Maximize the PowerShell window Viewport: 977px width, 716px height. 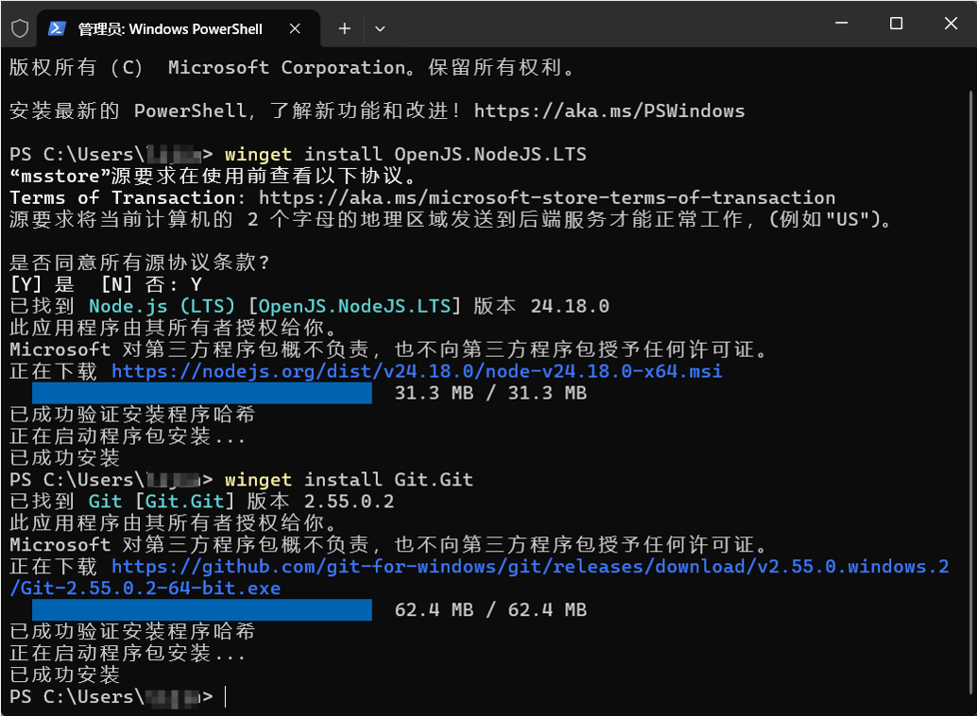[896, 24]
